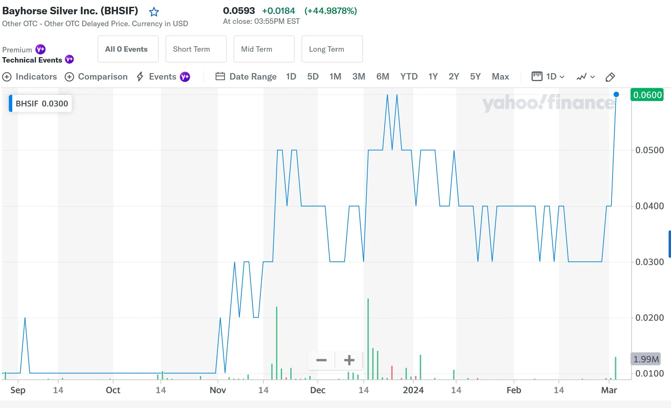Click the green 0.0600 price label
This screenshot has width=671, height=408.
click(x=647, y=95)
